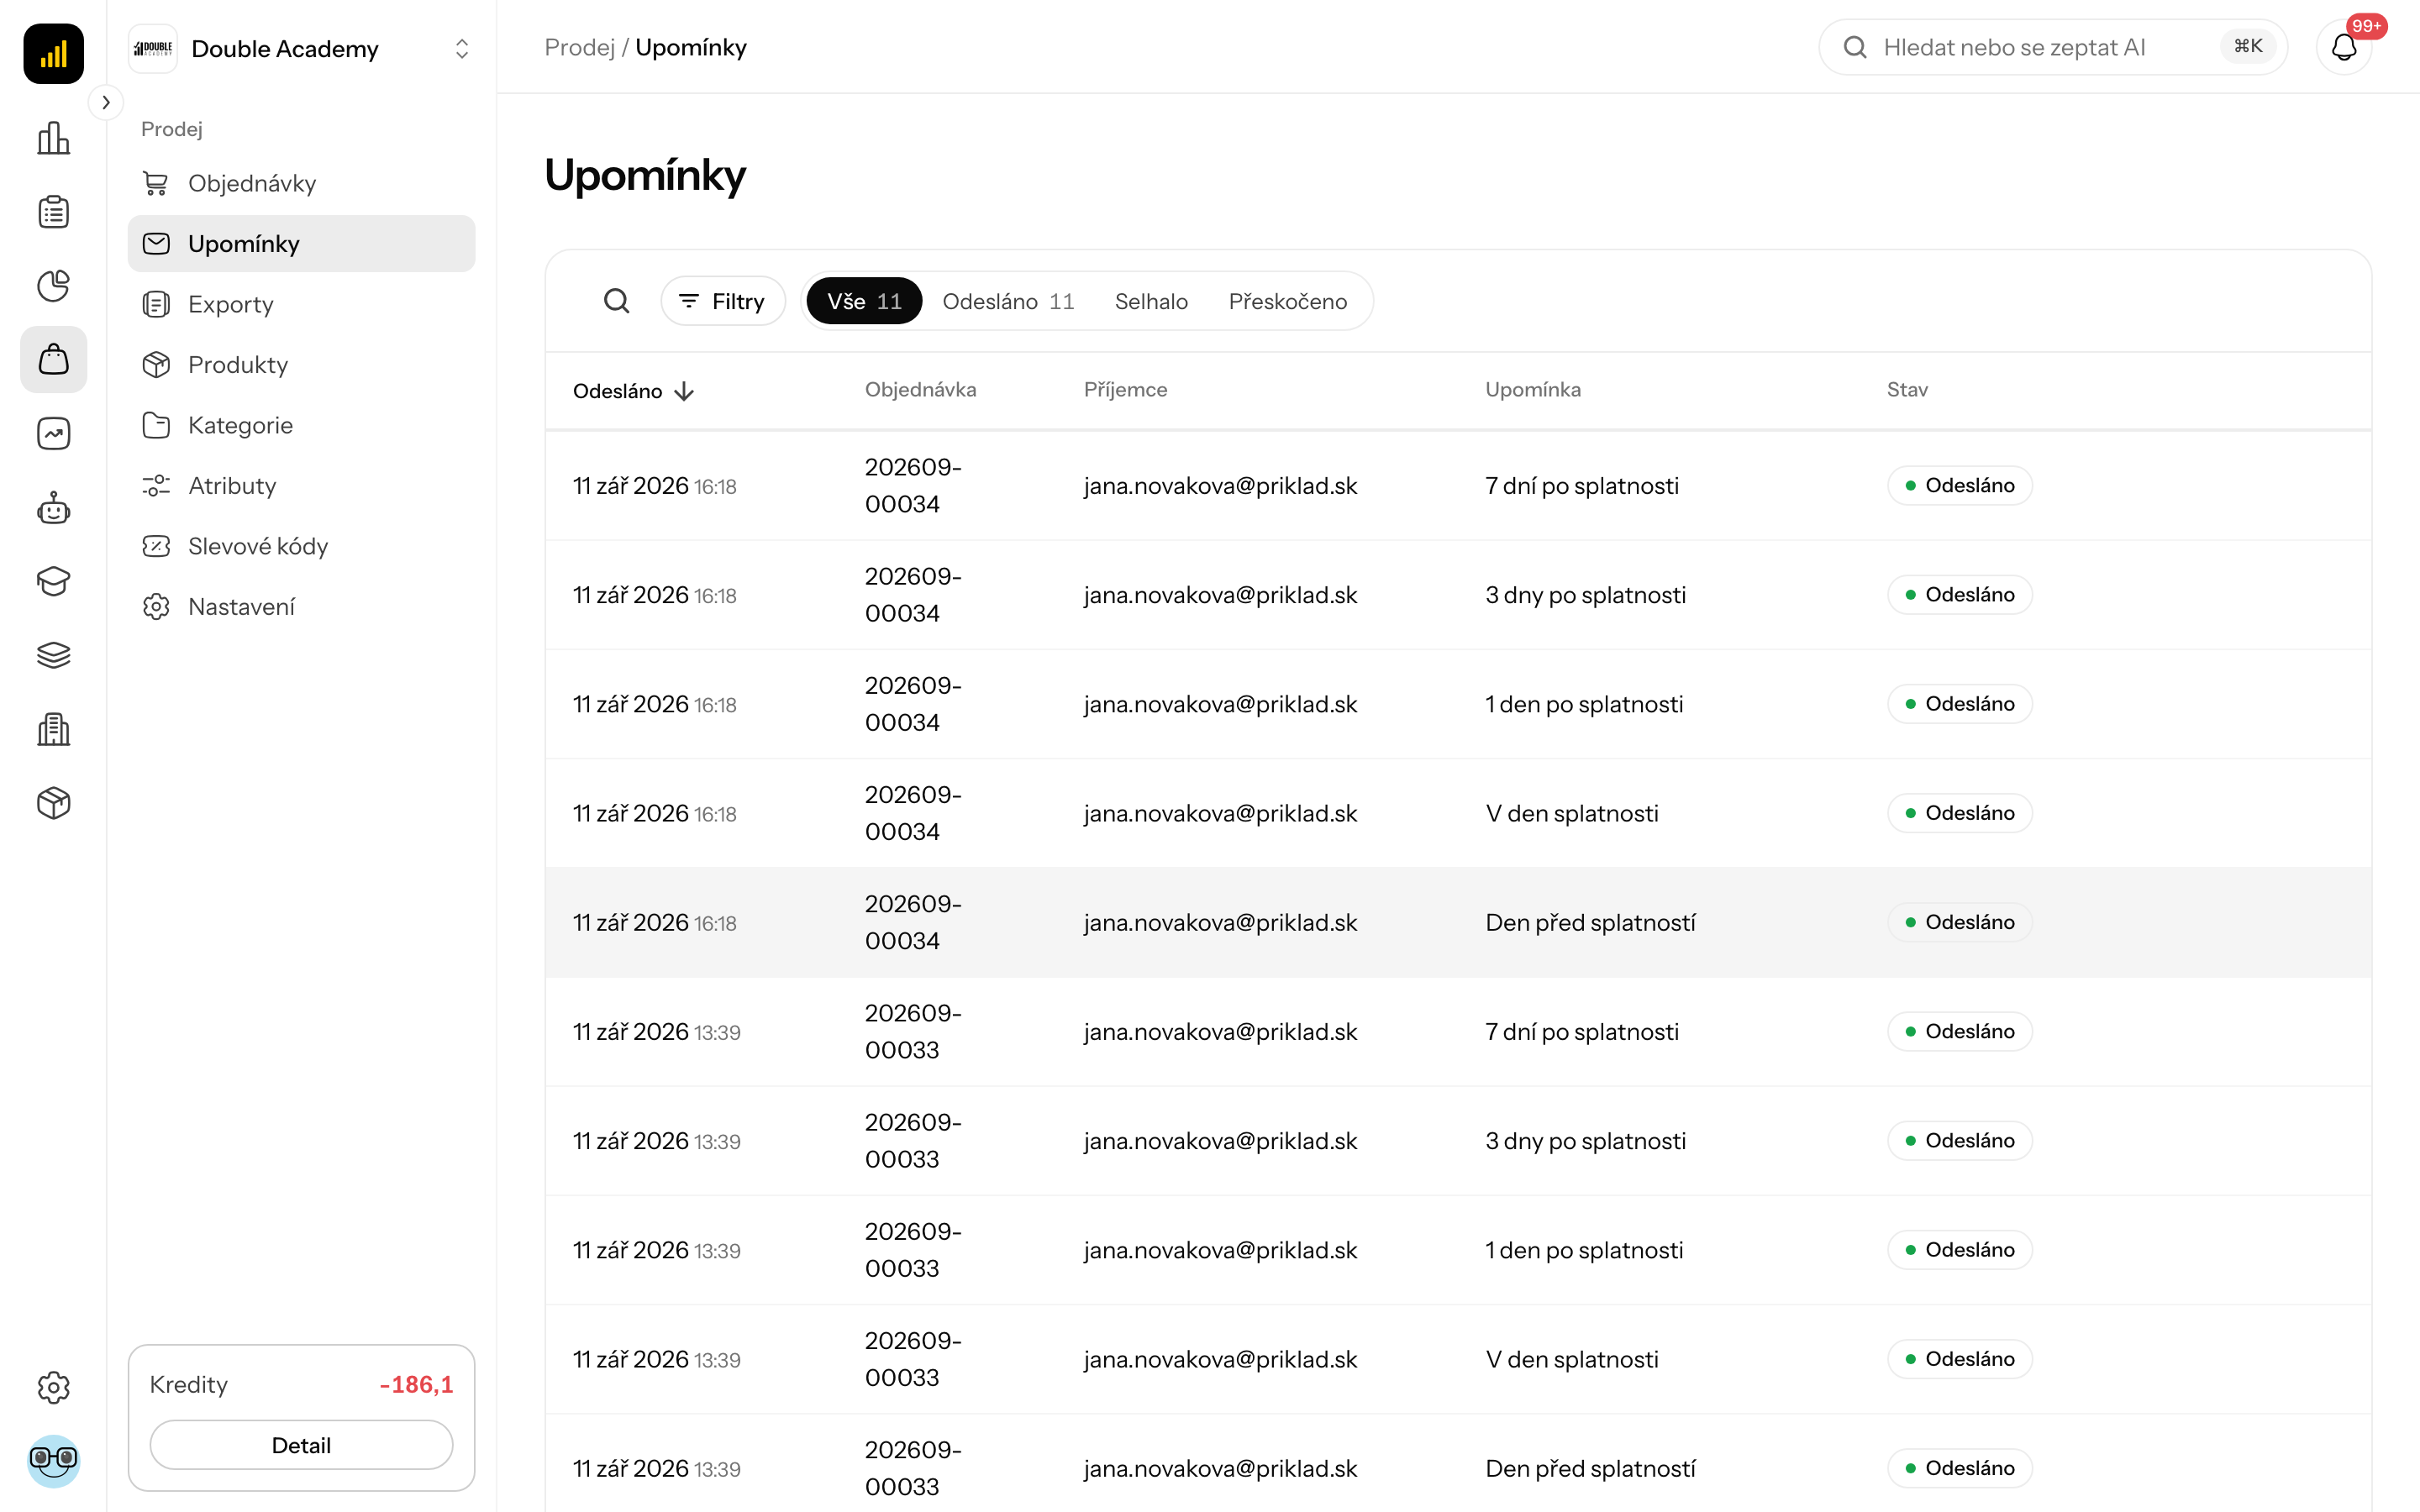Open the bar chart dashboard icon in rail
Viewport: 2420px width, 1512px height.
click(53, 138)
